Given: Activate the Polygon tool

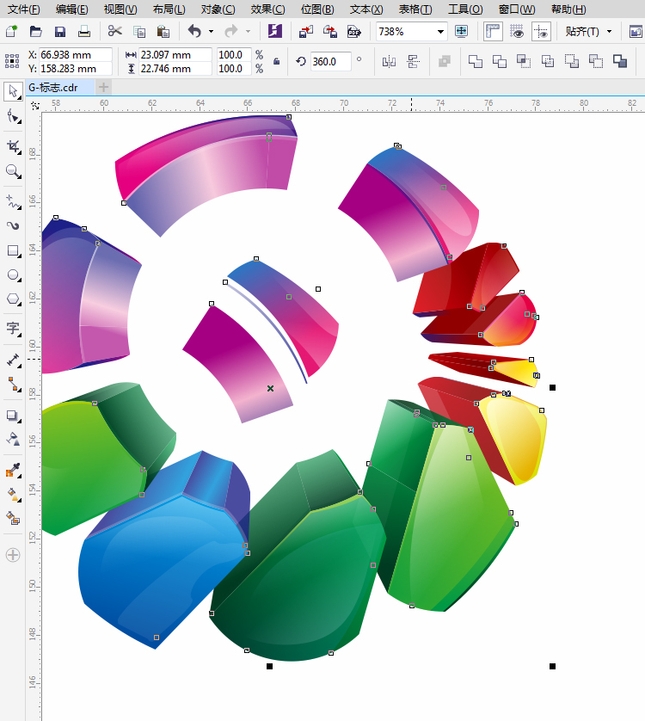Looking at the screenshot, I should 13,299.
